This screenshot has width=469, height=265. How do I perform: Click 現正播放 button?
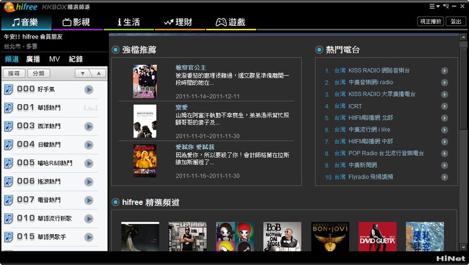430,21
